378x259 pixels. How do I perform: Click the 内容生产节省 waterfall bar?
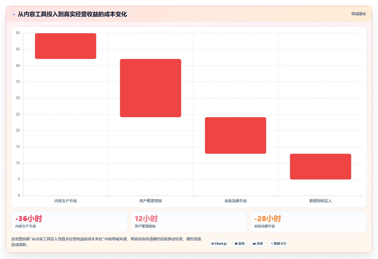66,46
